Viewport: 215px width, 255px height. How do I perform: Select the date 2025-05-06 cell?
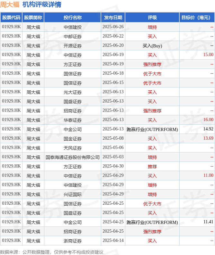coord(113,148)
